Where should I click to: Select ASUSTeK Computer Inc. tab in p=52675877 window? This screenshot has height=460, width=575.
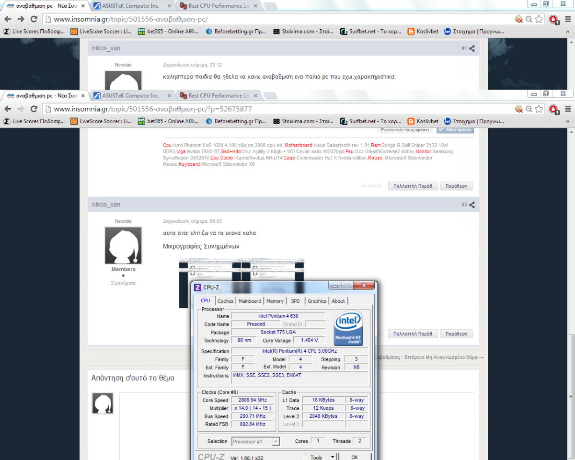tap(132, 95)
